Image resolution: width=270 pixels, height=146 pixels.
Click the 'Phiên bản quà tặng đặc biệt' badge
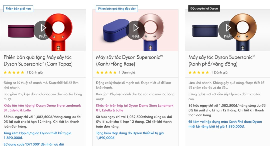(x=117, y=8)
